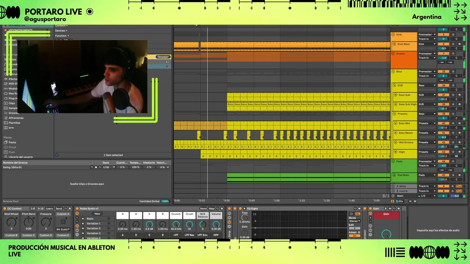
Task: Collapse the SUB group track
Action: (394, 85)
